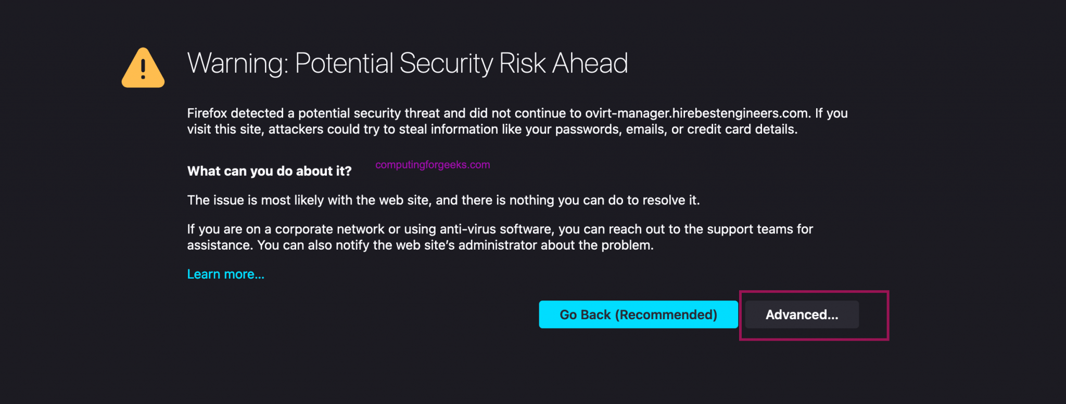
Task: Open the Learn more... link
Action: click(225, 274)
